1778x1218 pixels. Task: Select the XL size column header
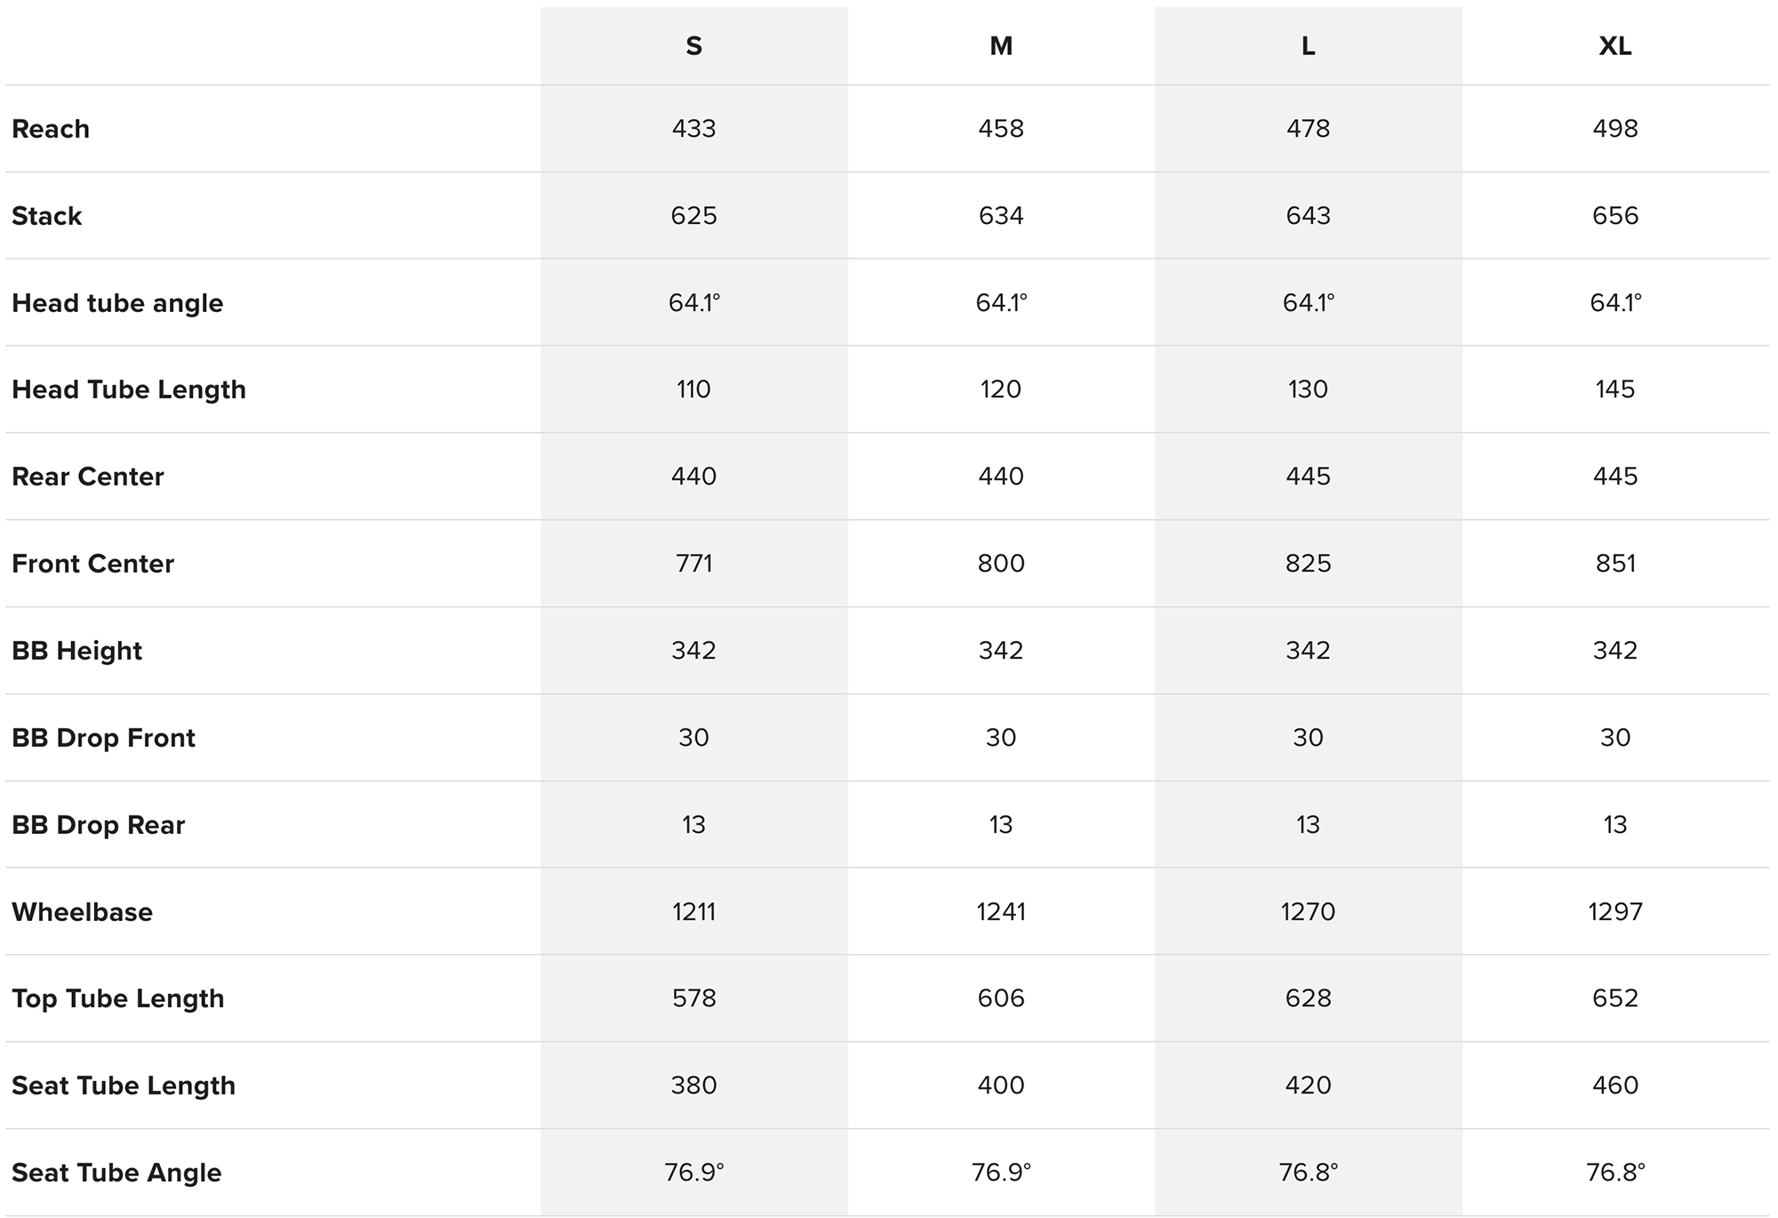click(1615, 46)
